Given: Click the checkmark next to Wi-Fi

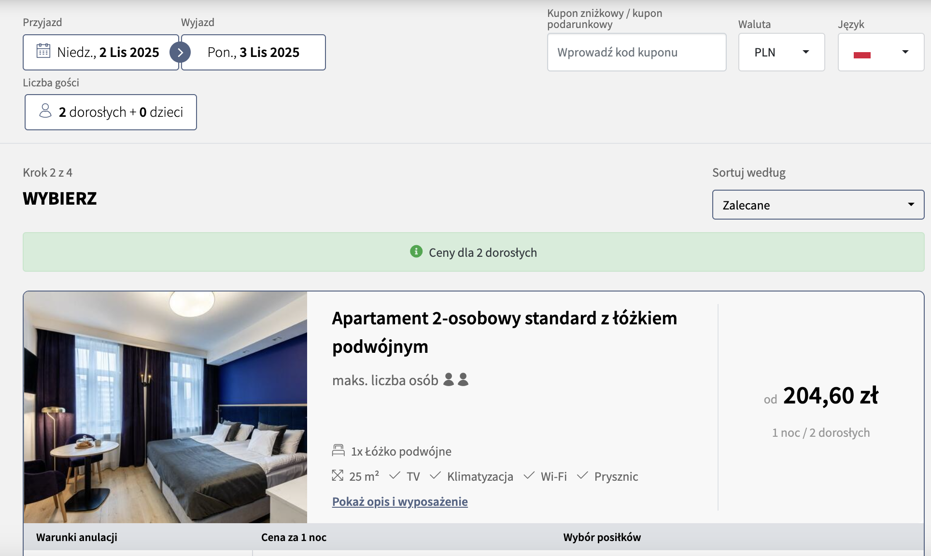Looking at the screenshot, I should click(529, 476).
